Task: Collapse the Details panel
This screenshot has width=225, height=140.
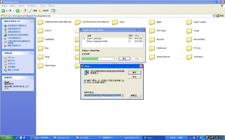Action: [32, 77]
